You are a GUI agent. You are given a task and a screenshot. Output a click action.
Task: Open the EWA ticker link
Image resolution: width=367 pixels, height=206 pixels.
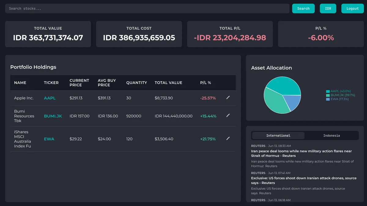[x=49, y=139]
